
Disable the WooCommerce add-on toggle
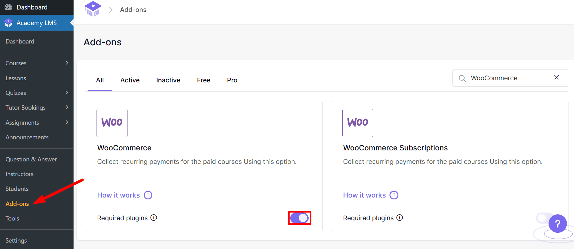[299, 218]
